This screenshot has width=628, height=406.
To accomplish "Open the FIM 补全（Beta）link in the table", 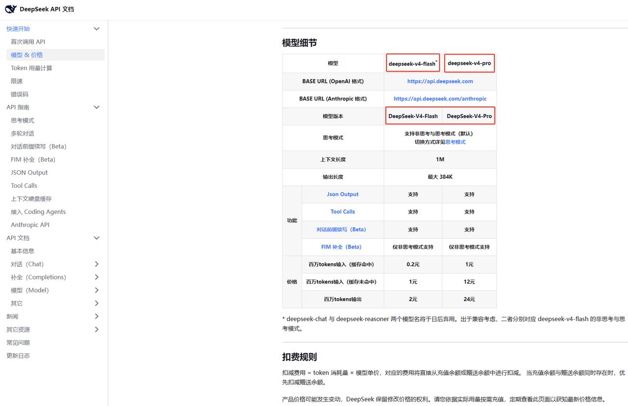I will pos(342,247).
